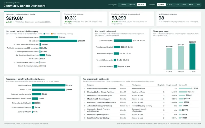
Task: Click the FY2025 trend column
Action: pyautogui.click(x=181, y=58)
